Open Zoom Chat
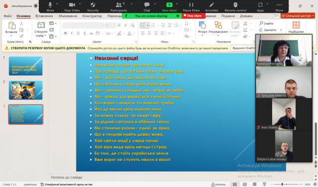 point(147,6)
